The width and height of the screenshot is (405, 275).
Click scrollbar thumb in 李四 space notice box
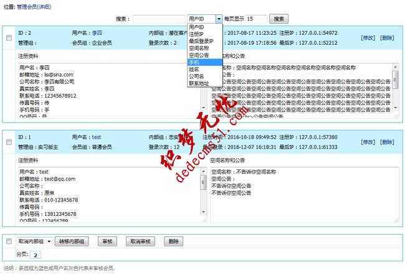coord(395,80)
